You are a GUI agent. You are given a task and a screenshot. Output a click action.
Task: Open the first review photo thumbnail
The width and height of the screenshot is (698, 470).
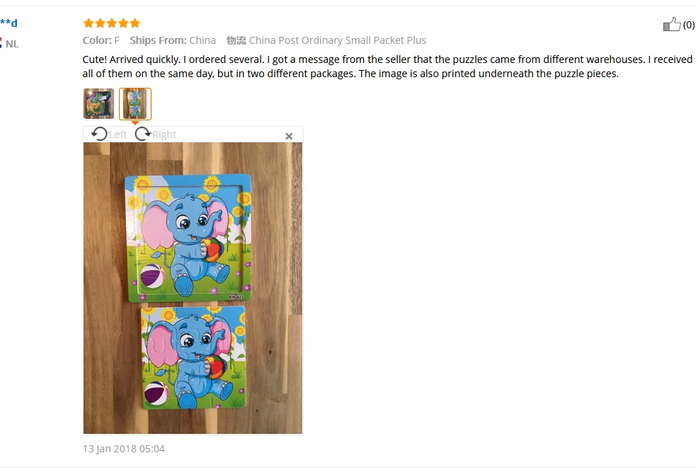click(x=99, y=104)
